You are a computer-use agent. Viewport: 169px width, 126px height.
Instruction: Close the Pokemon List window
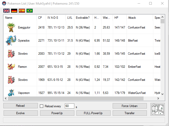pyautogui.click(x=162, y=3)
